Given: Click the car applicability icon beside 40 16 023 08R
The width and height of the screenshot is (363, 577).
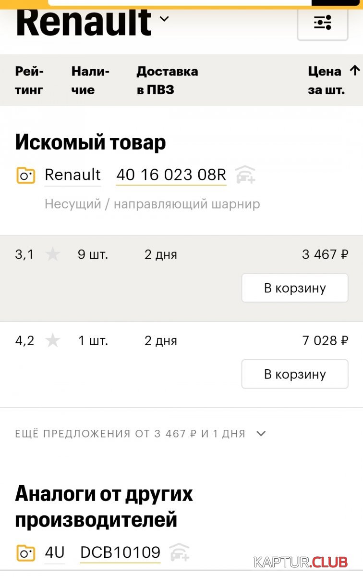Looking at the screenshot, I should (x=245, y=175).
